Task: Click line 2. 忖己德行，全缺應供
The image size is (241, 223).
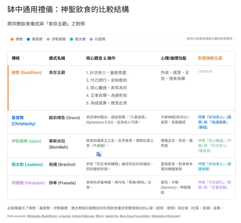Action: pyautogui.click(x=106, y=80)
